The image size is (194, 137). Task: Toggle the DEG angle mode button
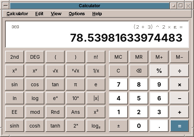[x=35, y=57]
